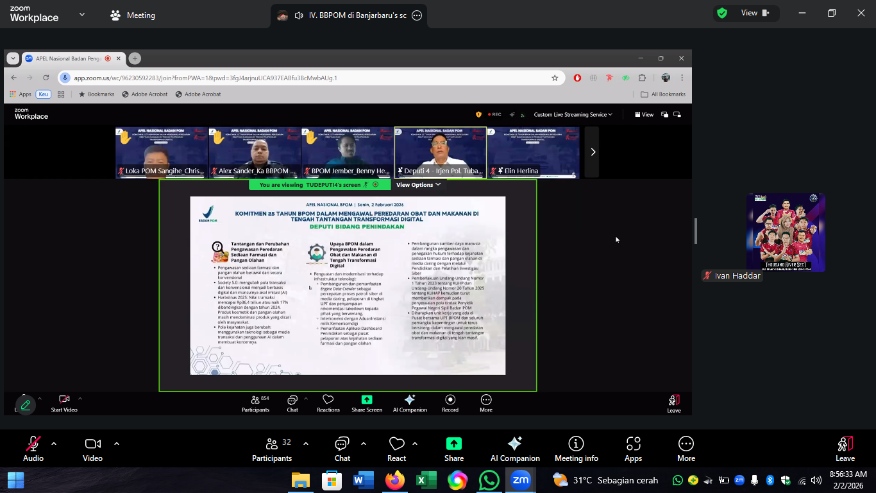876x493 pixels.
Task: Open Meeting info details
Action: [x=576, y=449]
